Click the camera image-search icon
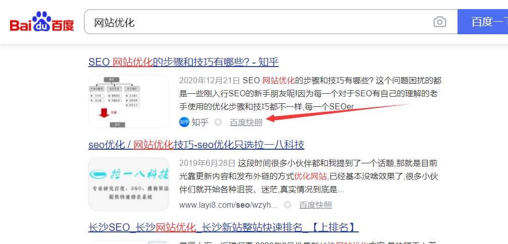 click(440, 22)
